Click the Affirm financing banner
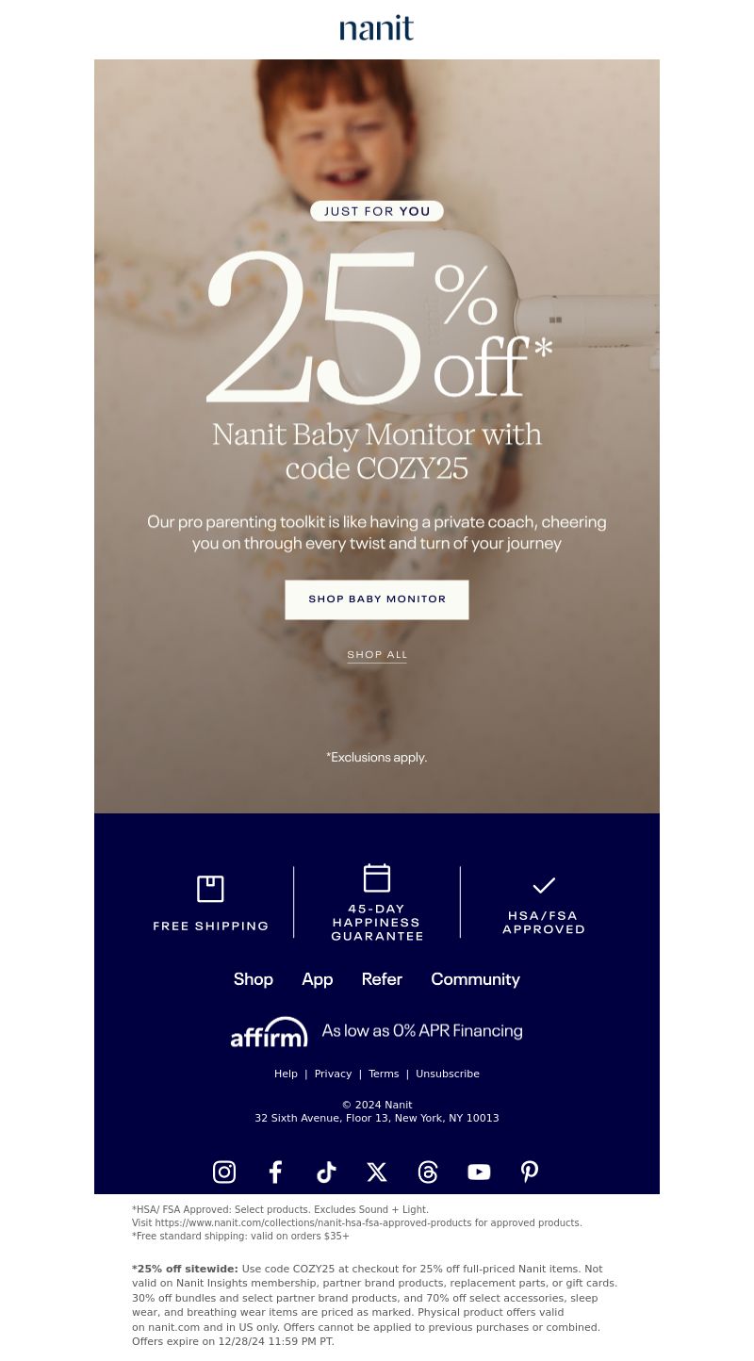754x1361 pixels. click(x=377, y=1031)
